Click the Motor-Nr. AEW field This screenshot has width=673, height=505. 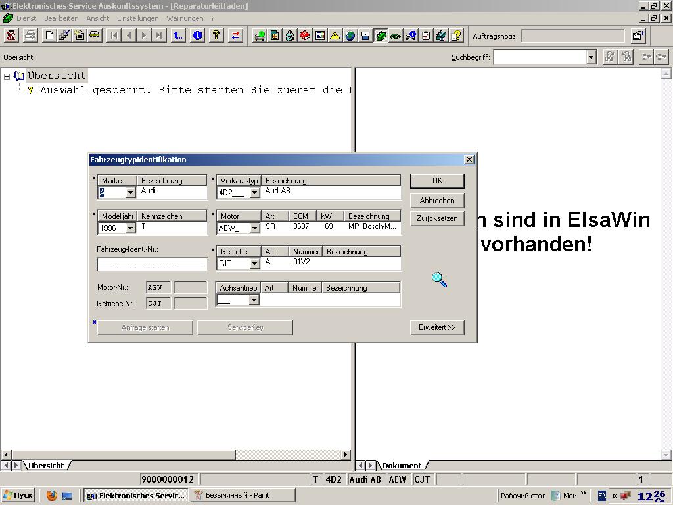point(158,287)
